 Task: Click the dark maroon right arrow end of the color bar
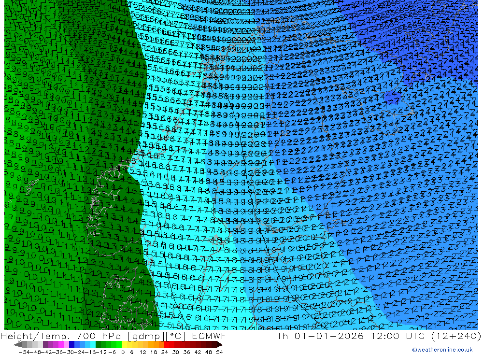220,345
